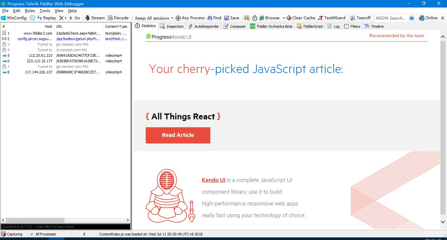Select session 1 www.fiddler2.com
447x240 pixels.
pos(65,33)
